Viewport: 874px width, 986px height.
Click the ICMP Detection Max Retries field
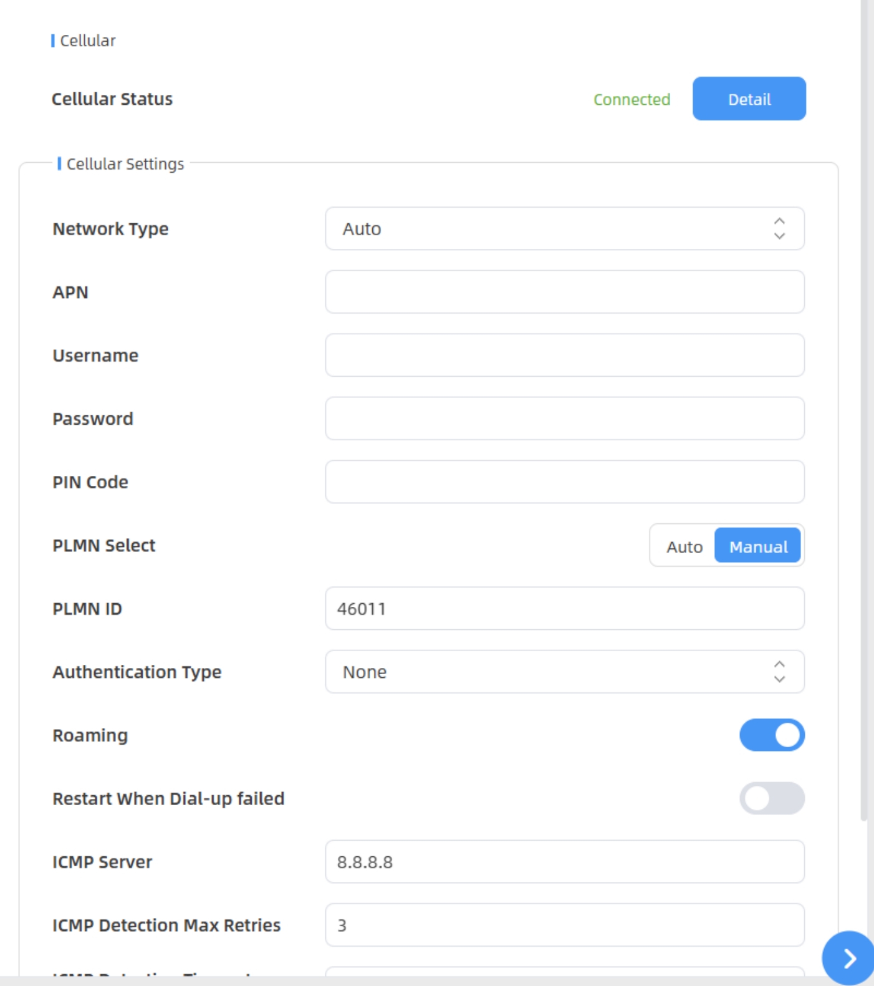coord(564,925)
